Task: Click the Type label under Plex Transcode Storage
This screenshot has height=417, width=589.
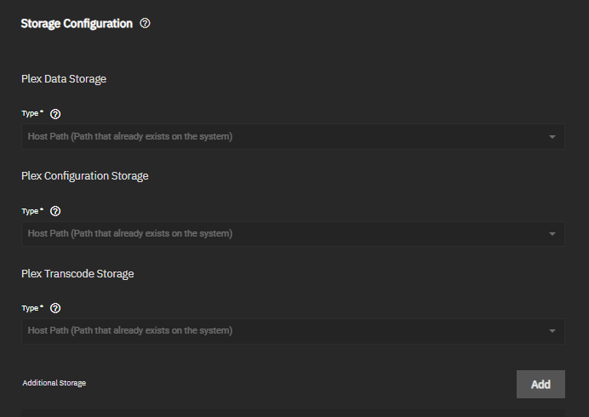Action: coord(31,307)
